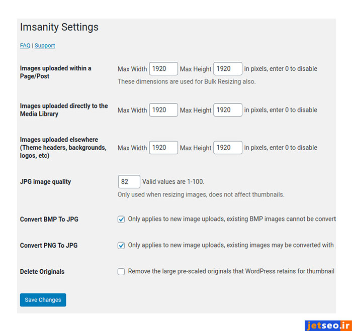Open the Support link

45,46
